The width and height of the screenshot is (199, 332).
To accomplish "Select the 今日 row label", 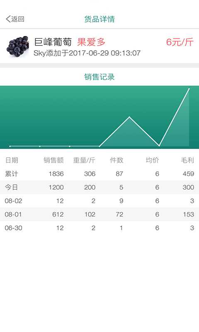I will (12, 187).
